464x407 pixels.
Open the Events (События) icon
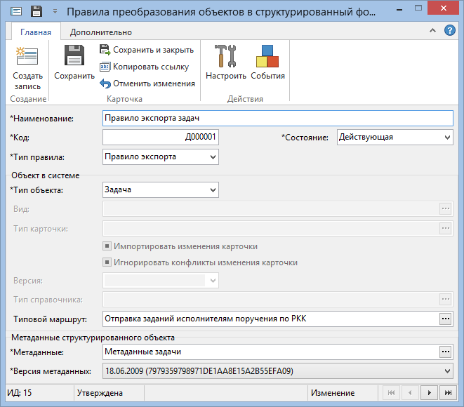tap(267, 58)
